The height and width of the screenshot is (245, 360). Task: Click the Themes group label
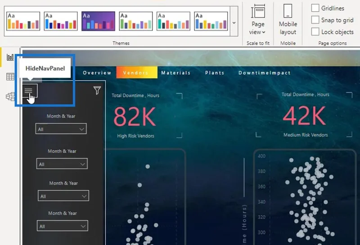point(121,43)
